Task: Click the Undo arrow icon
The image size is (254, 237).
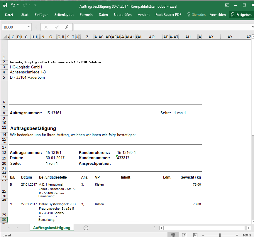Action: coord(13,5)
